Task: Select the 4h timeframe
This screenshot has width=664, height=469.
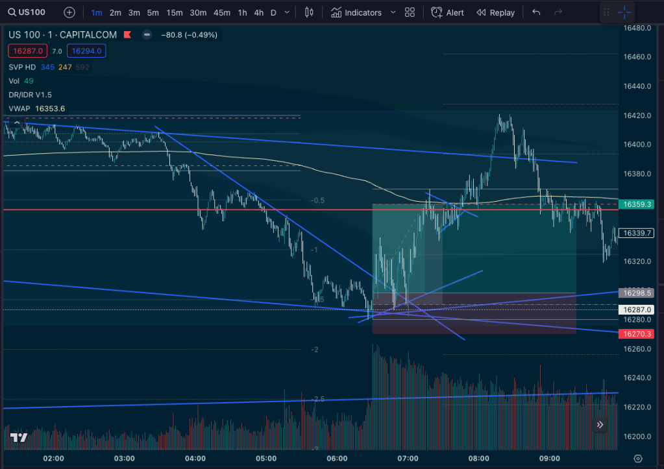Action: click(258, 12)
